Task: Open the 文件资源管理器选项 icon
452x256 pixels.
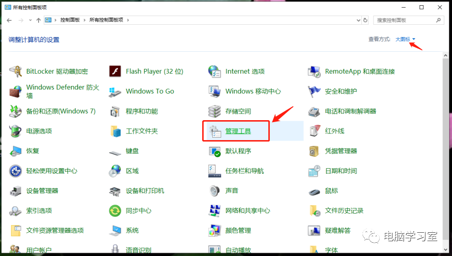Action: coord(16,231)
